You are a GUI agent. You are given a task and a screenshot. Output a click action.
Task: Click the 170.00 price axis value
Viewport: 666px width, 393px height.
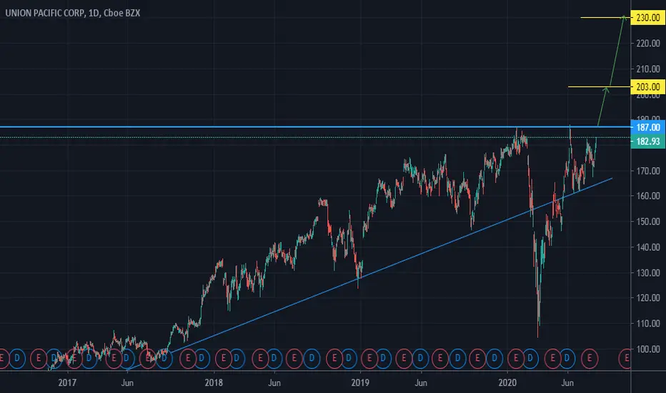point(647,171)
